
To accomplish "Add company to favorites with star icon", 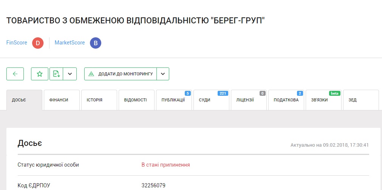I will [40, 74].
